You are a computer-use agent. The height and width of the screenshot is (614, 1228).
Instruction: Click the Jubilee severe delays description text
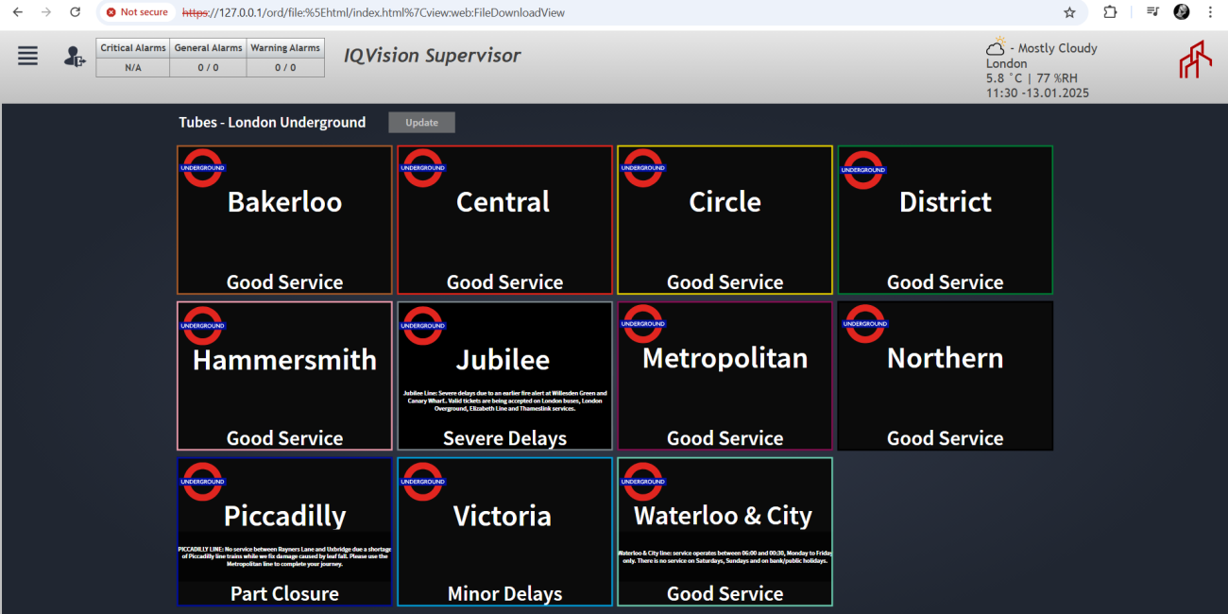504,401
